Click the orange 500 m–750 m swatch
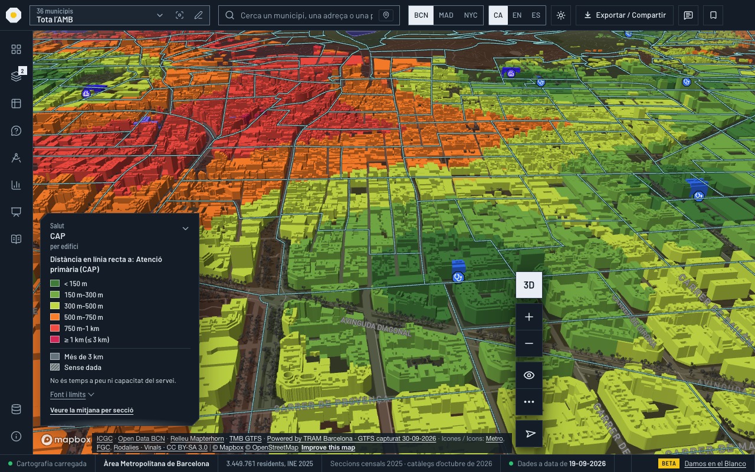Screen dimensions: 755x472 point(55,317)
